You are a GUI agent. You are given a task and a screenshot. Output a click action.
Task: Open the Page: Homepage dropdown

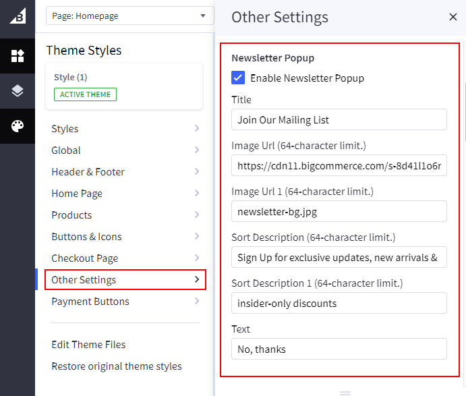[x=128, y=16]
